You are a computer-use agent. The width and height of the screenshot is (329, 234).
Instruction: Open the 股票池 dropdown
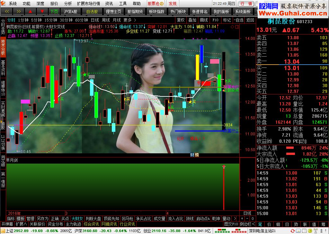tap(156, 4)
